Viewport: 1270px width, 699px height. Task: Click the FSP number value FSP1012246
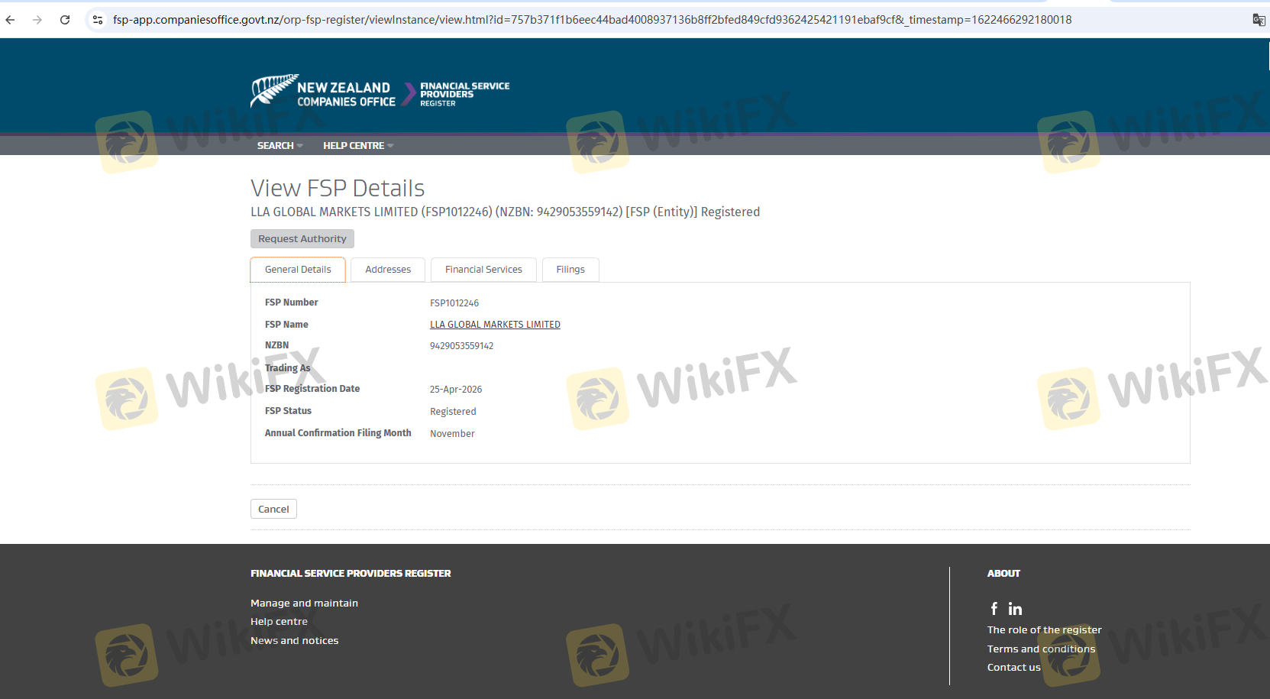(x=454, y=303)
